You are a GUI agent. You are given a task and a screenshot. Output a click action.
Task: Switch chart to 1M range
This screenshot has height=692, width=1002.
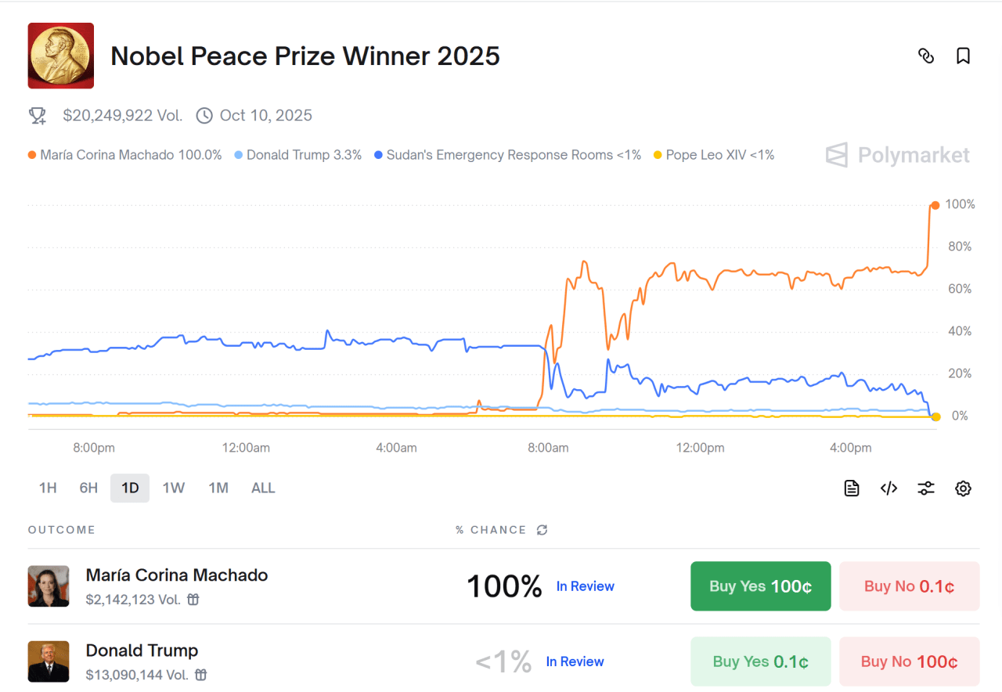[218, 488]
